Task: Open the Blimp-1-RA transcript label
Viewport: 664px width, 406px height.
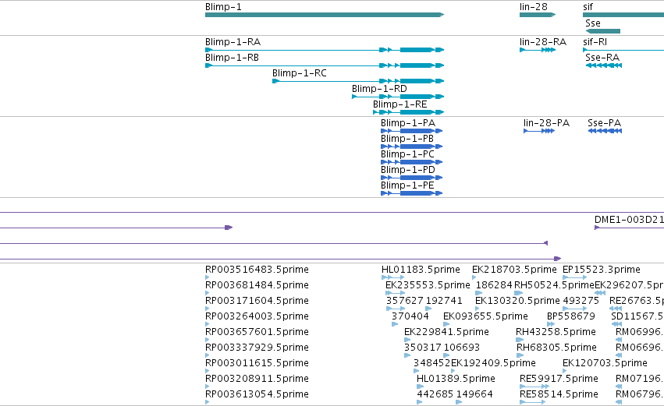Action: (x=233, y=42)
